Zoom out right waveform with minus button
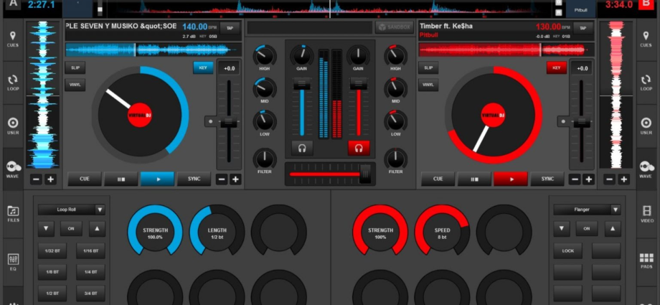The height and width of the screenshot is (305, 660). [609, 179]
